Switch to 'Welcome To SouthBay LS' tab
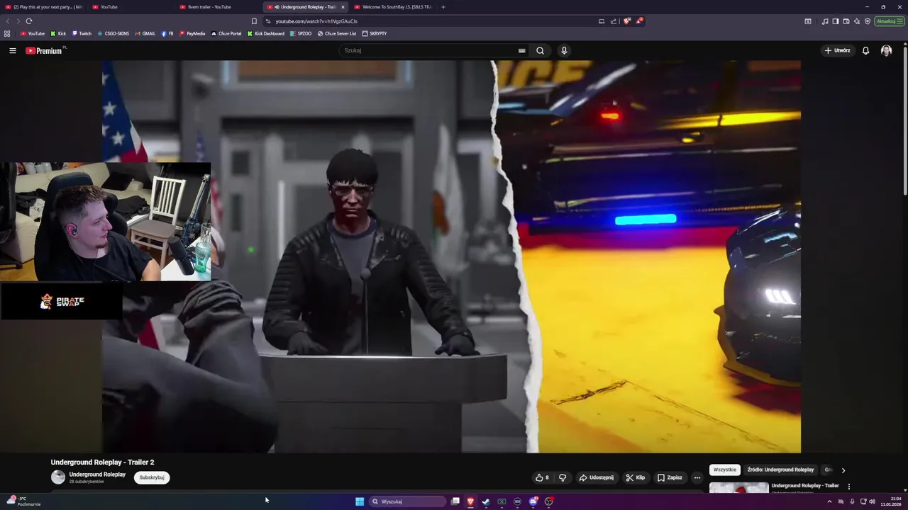 point(393,7)
